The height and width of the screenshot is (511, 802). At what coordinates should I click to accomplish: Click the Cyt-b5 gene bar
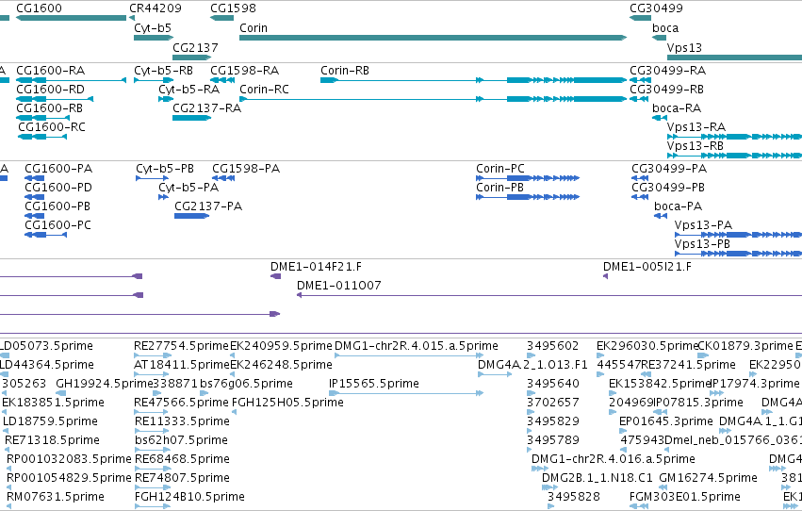click(154, 38)
